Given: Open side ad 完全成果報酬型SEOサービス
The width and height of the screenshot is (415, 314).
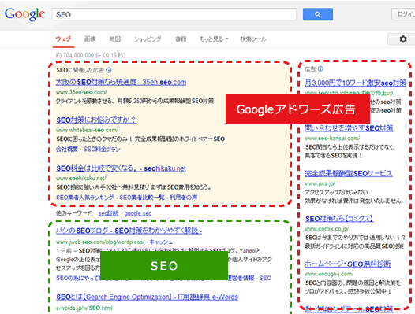Looking at the screenshot, I should (x=349, y=173).
